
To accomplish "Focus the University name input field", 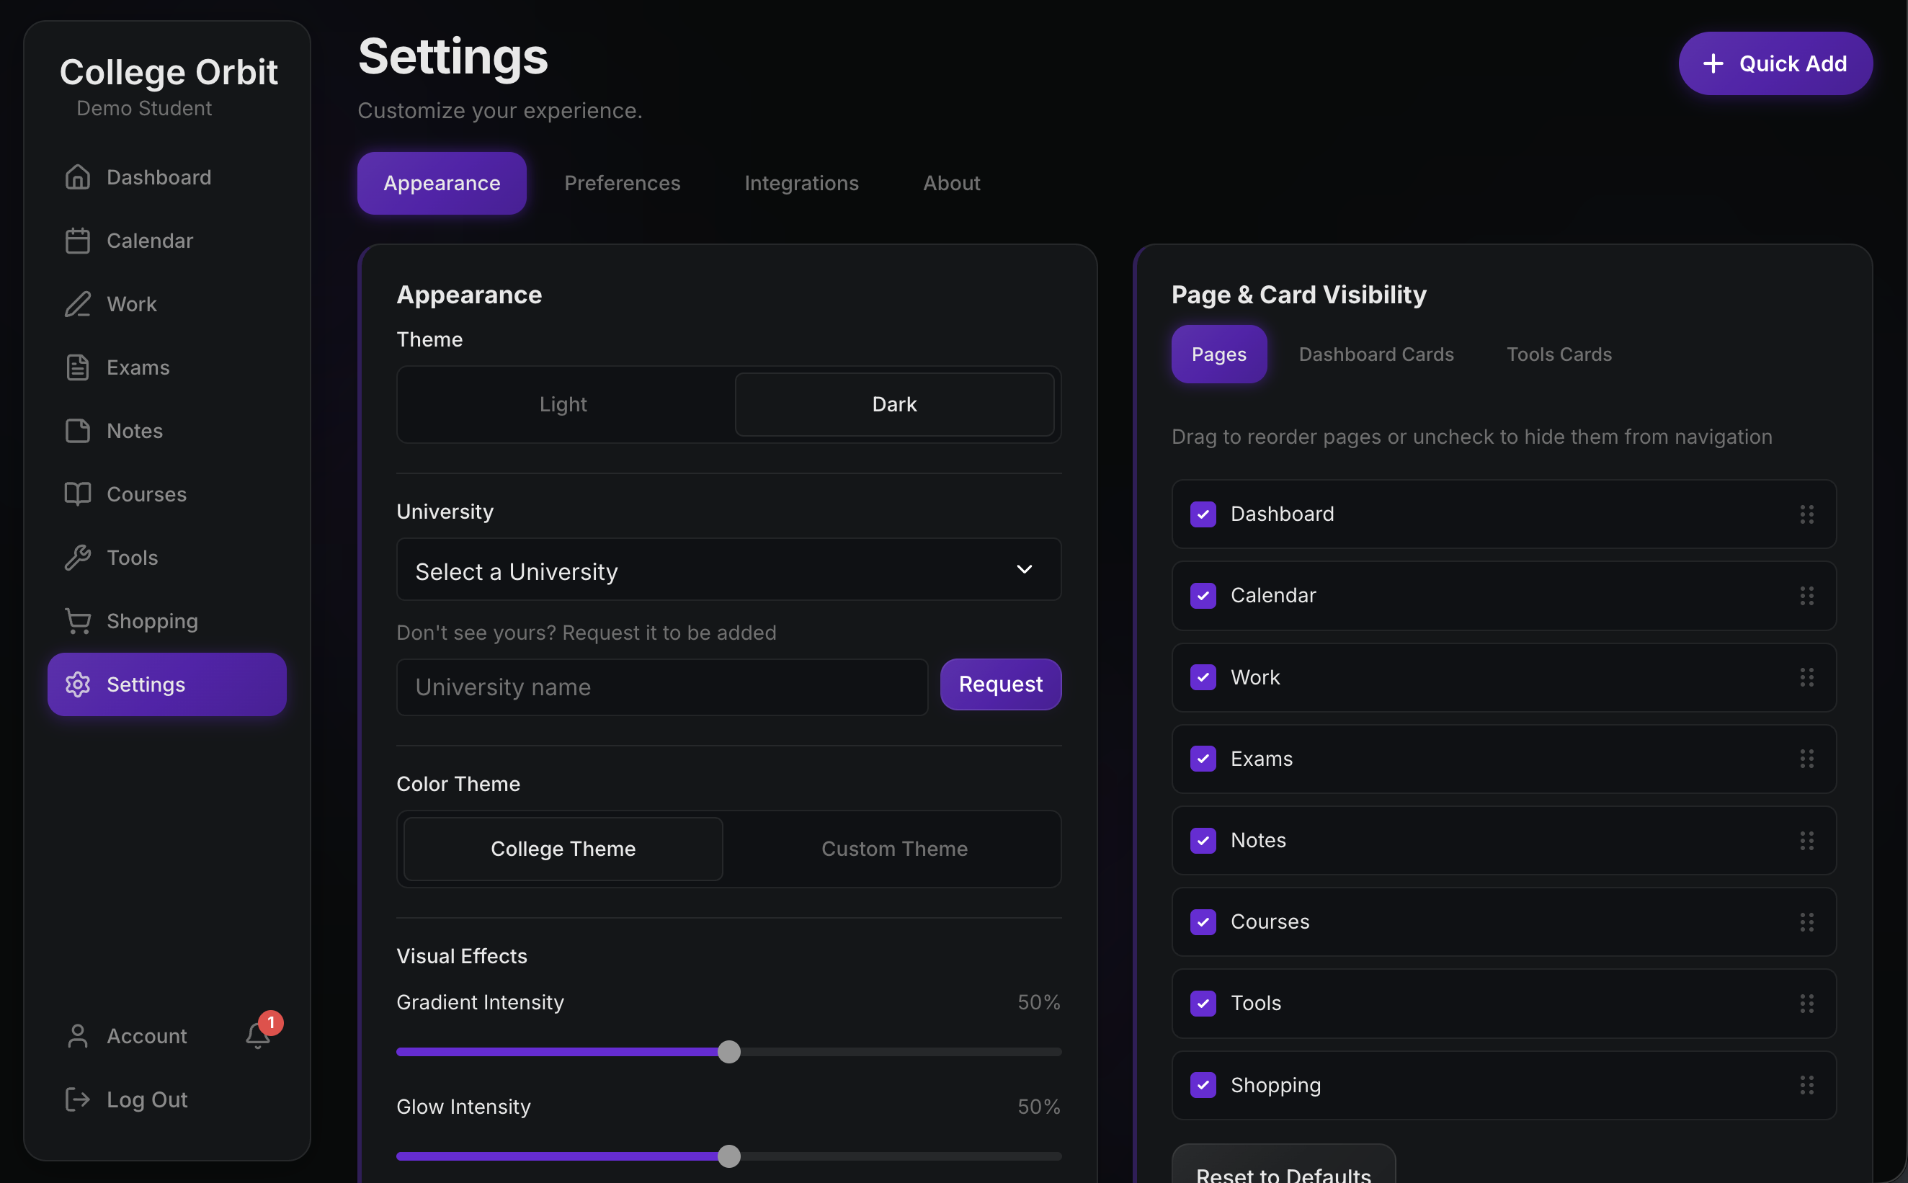I will pos(661,687).
